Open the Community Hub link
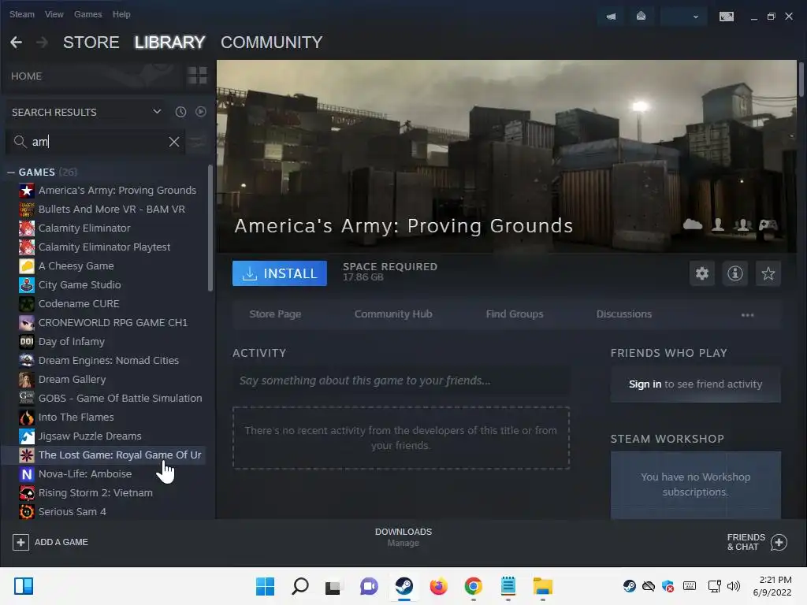 coord(393,314)
